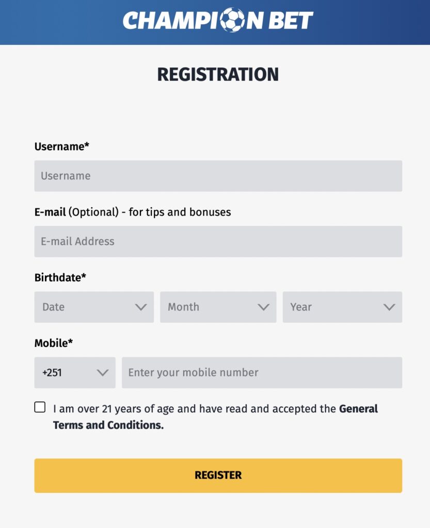Click the chevron arrow in the Month selector
The image size is (430, 528).
click(264, 307)
